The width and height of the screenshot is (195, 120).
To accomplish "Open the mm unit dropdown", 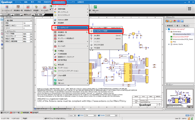I will [75, 115].
